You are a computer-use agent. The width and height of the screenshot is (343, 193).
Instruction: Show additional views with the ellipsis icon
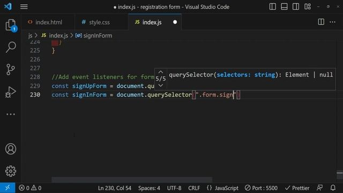11,114
